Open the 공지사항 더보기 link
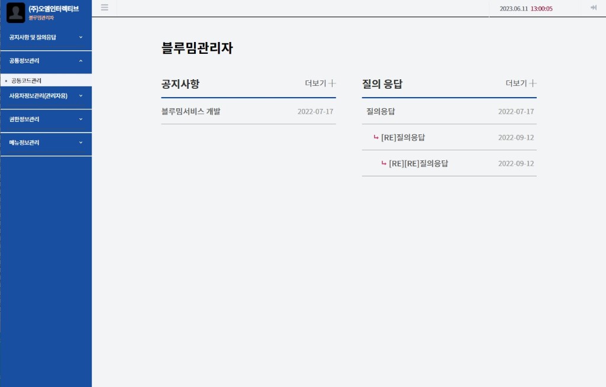Screen dimensions: 606x387 point(314,83)
